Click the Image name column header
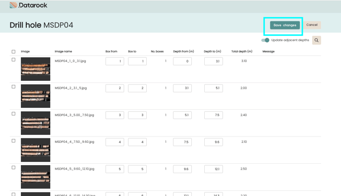The height and width of the screenshot is (196, 341). pos(63,52)
